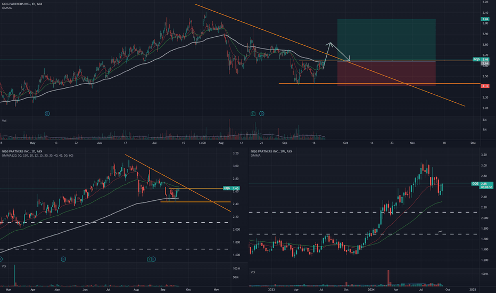Click the dividend D marker beside E on 1h chart
Image resolution: width=496 pixels, height=293 pixels.
tap(262, 113)
